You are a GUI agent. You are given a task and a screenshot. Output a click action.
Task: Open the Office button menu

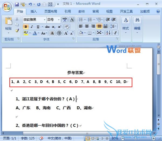[x=7, y=6]
